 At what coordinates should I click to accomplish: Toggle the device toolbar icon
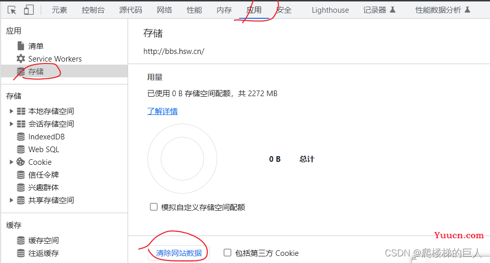(29, 10)
